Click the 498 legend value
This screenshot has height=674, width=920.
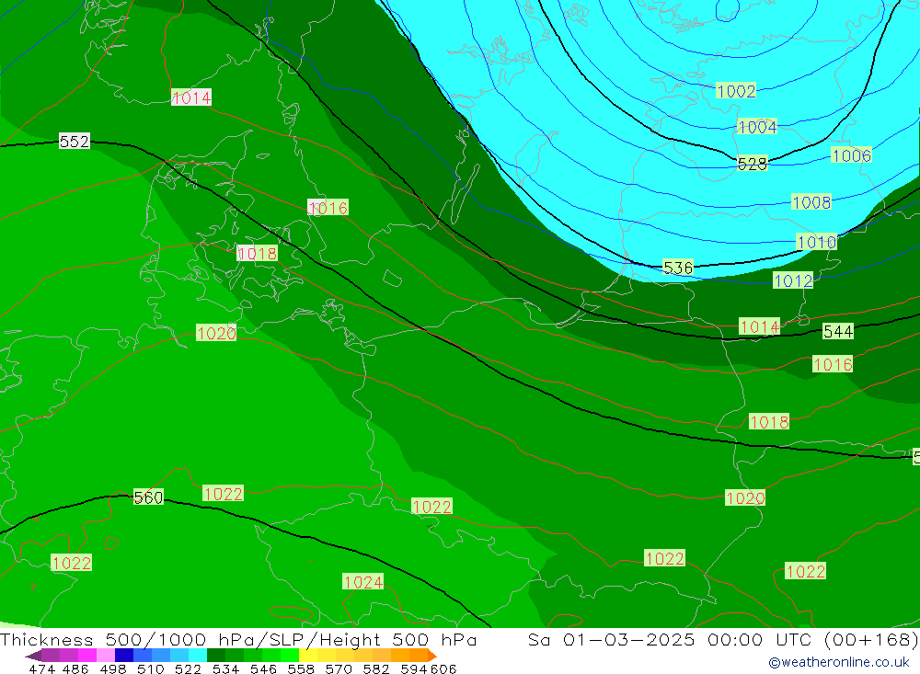[113, 669]
